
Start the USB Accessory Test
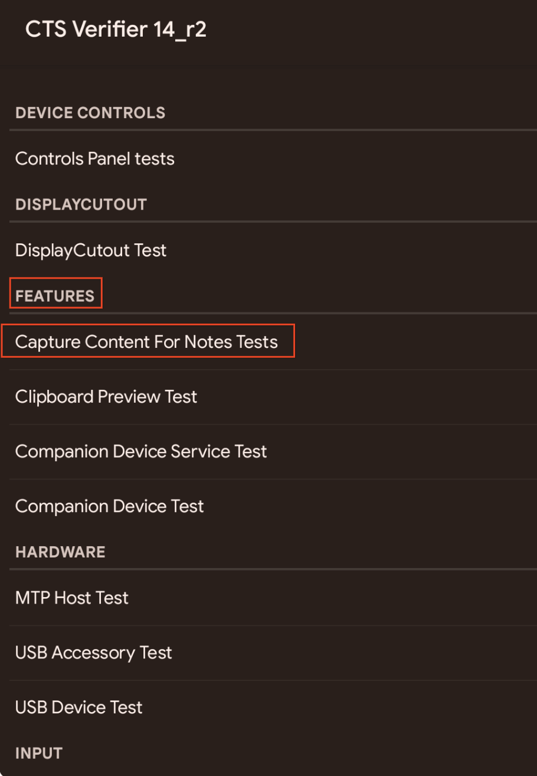pos(93,653)
